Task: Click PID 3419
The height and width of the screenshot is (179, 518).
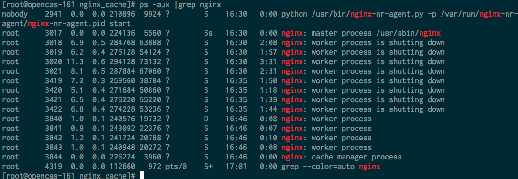Action: pyautogui.click(x=53, y=80)
